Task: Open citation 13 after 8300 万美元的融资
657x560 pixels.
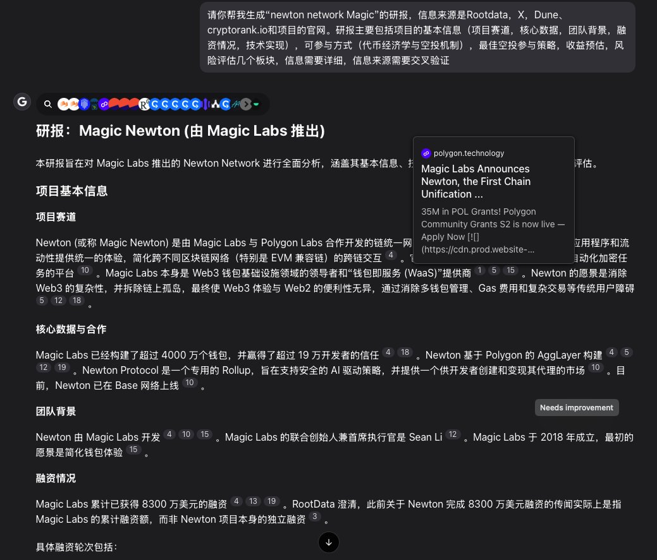Action: point(253,501)
